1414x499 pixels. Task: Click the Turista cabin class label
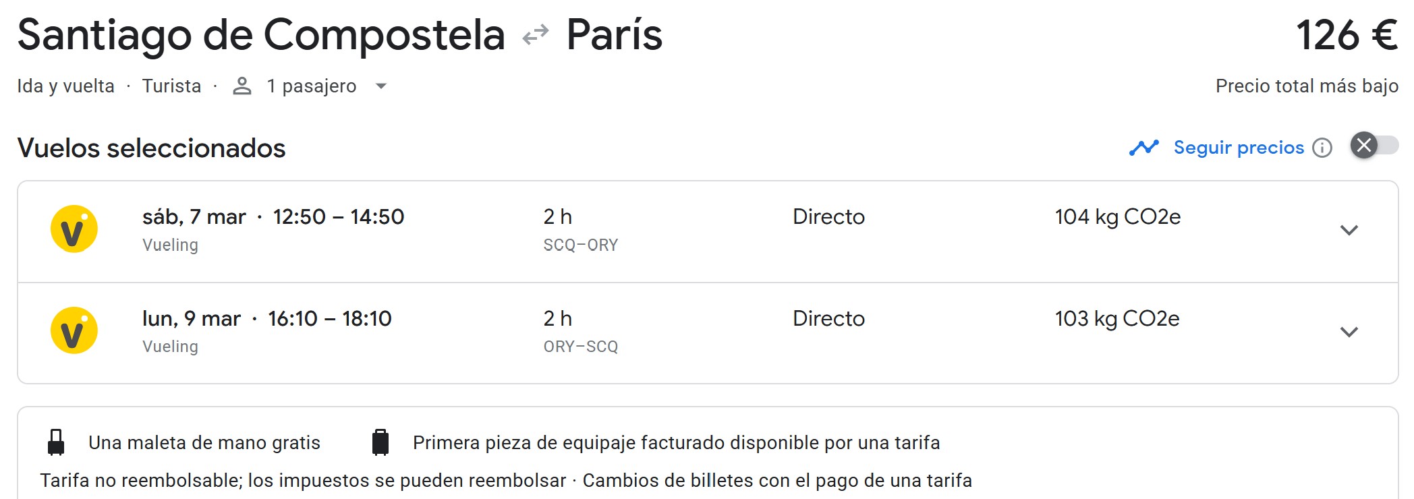(171, 86)
